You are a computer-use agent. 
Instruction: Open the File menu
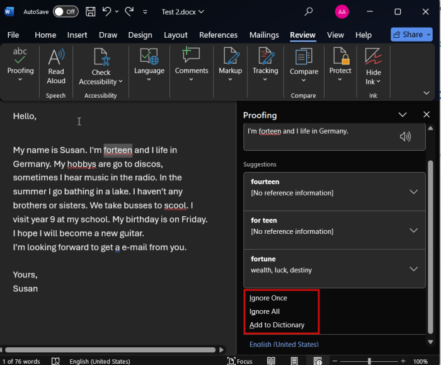point(13,35)
